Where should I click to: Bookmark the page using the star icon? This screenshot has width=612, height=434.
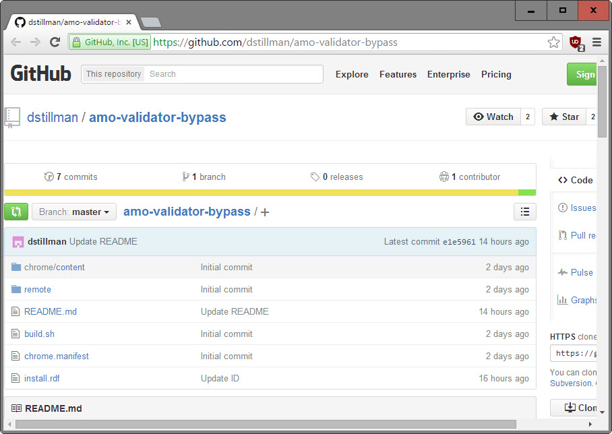coord(553,42)
